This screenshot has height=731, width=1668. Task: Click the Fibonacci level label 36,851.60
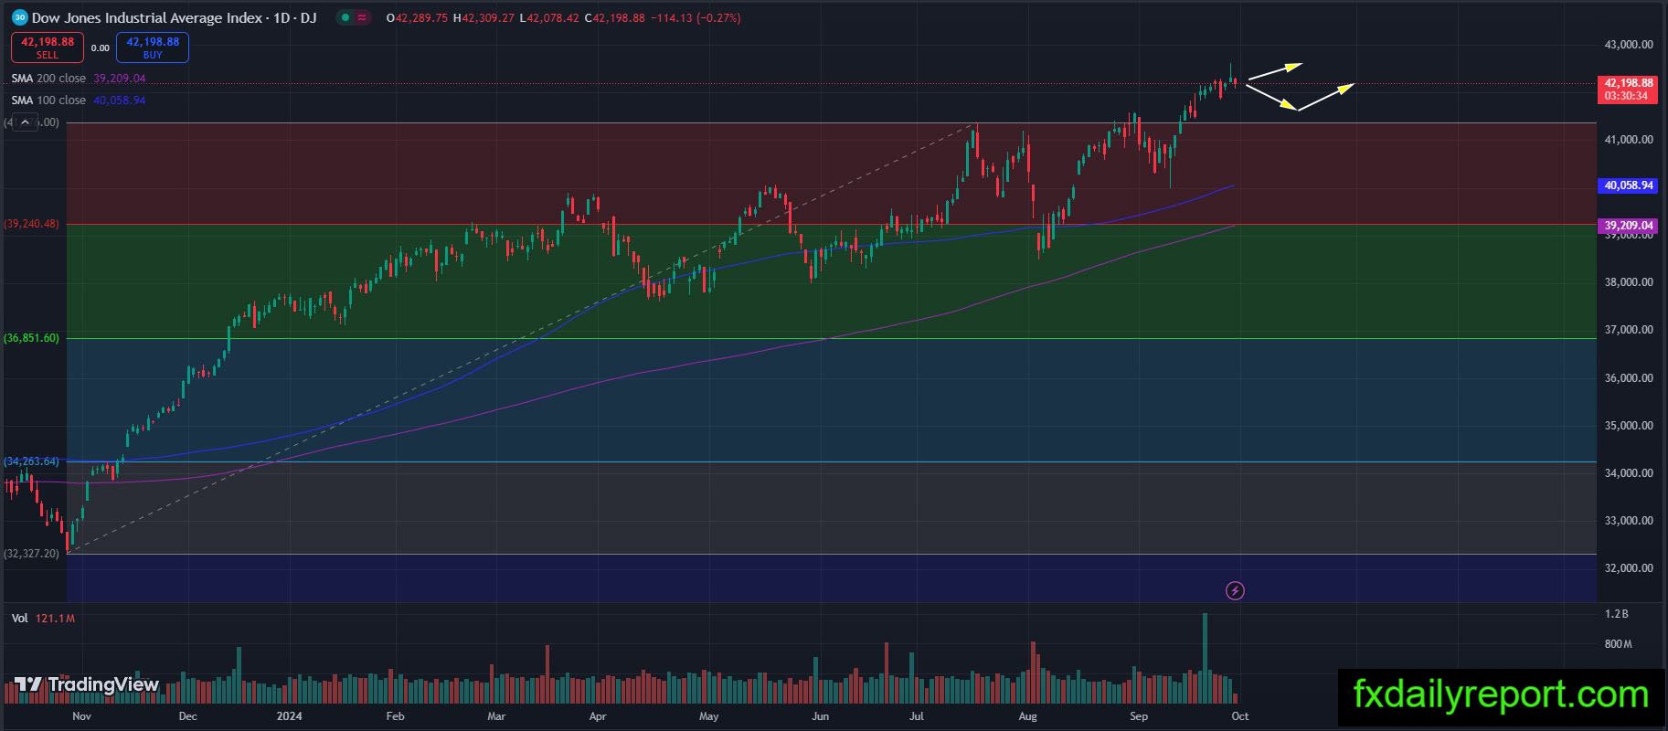(32, 338)
